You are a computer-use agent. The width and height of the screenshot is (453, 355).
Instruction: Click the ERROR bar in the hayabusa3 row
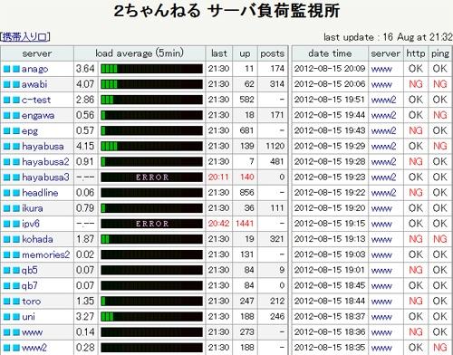click(151, 177)
